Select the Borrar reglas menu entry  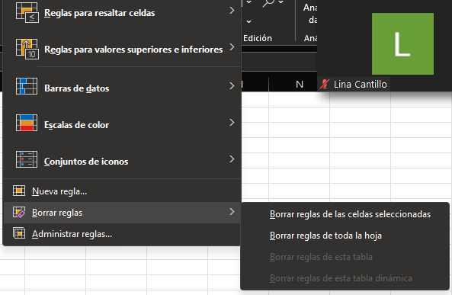tap(122, 213)
